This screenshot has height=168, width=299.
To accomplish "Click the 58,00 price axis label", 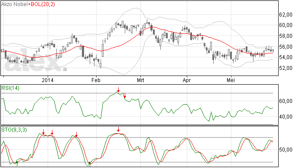I will tap(286, 36).
